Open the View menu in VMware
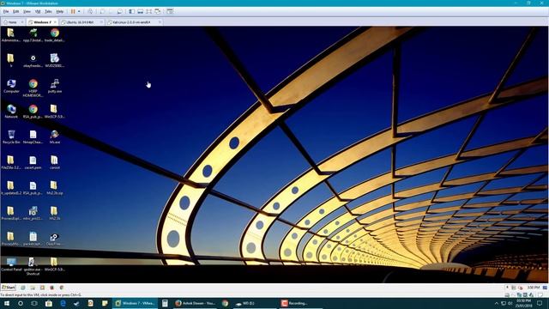Image resolution: width=549 pixels, height=309 pixels. pyautogui.click(x=27, y=11)
